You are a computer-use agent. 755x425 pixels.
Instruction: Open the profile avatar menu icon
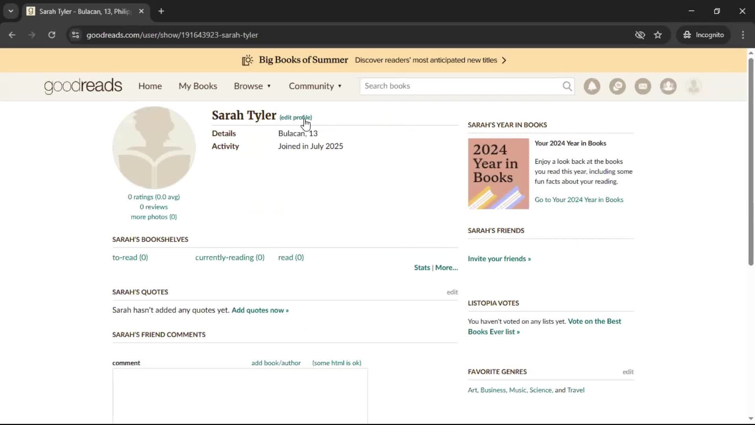point(694,86)
